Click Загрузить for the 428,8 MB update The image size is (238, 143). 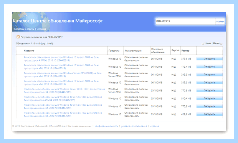[x=210, y=114]
